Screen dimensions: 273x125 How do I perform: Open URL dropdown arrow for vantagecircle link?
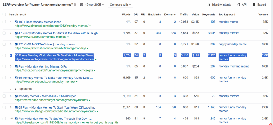pos(96,59)
